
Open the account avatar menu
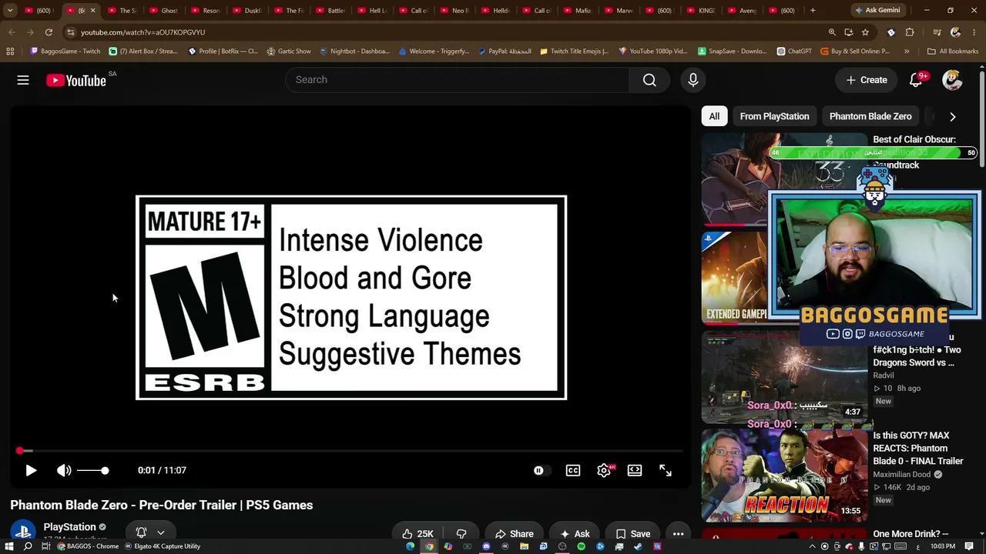952,80
